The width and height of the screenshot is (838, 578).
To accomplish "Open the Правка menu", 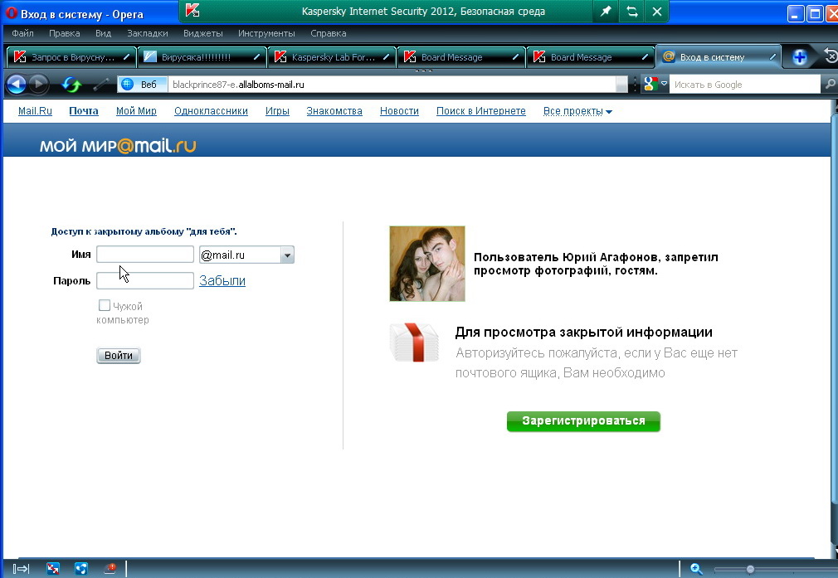I will point(64,33).
